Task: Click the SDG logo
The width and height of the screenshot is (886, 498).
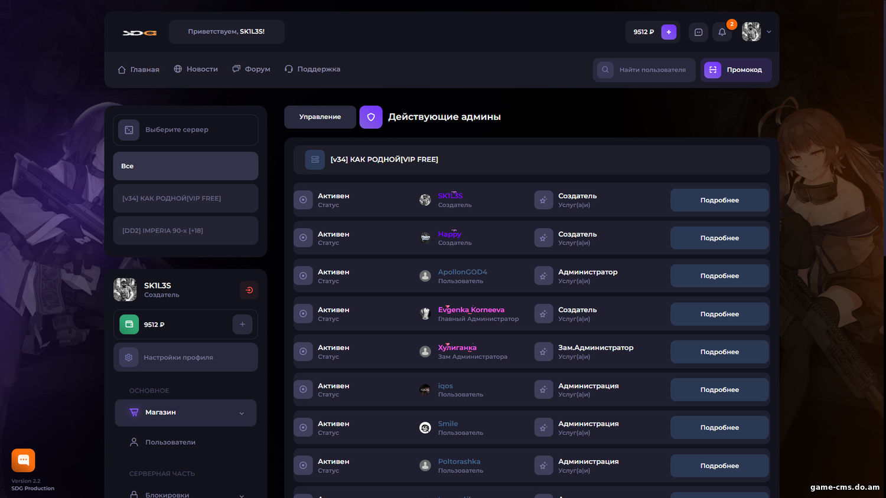Action: [139, 32]
